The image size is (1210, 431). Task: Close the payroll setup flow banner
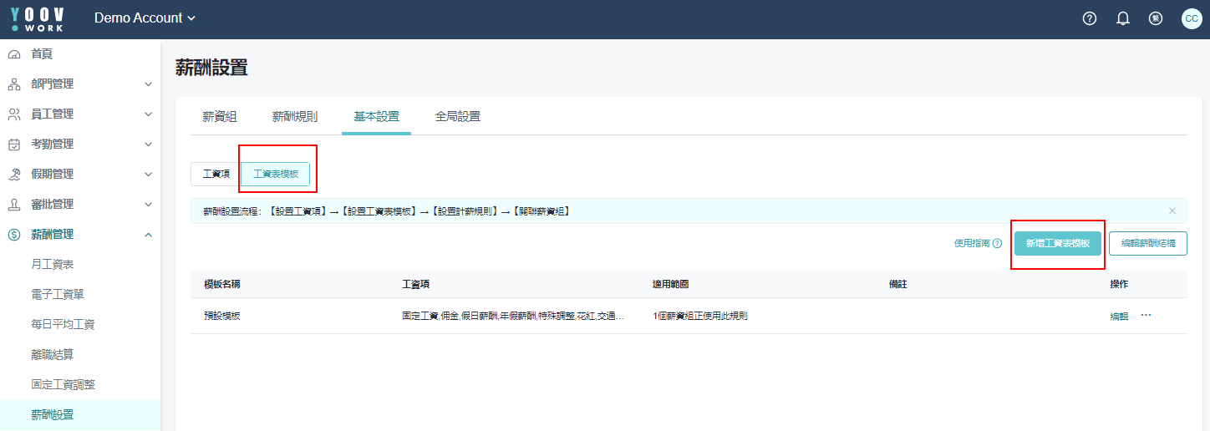point(1172,211)
